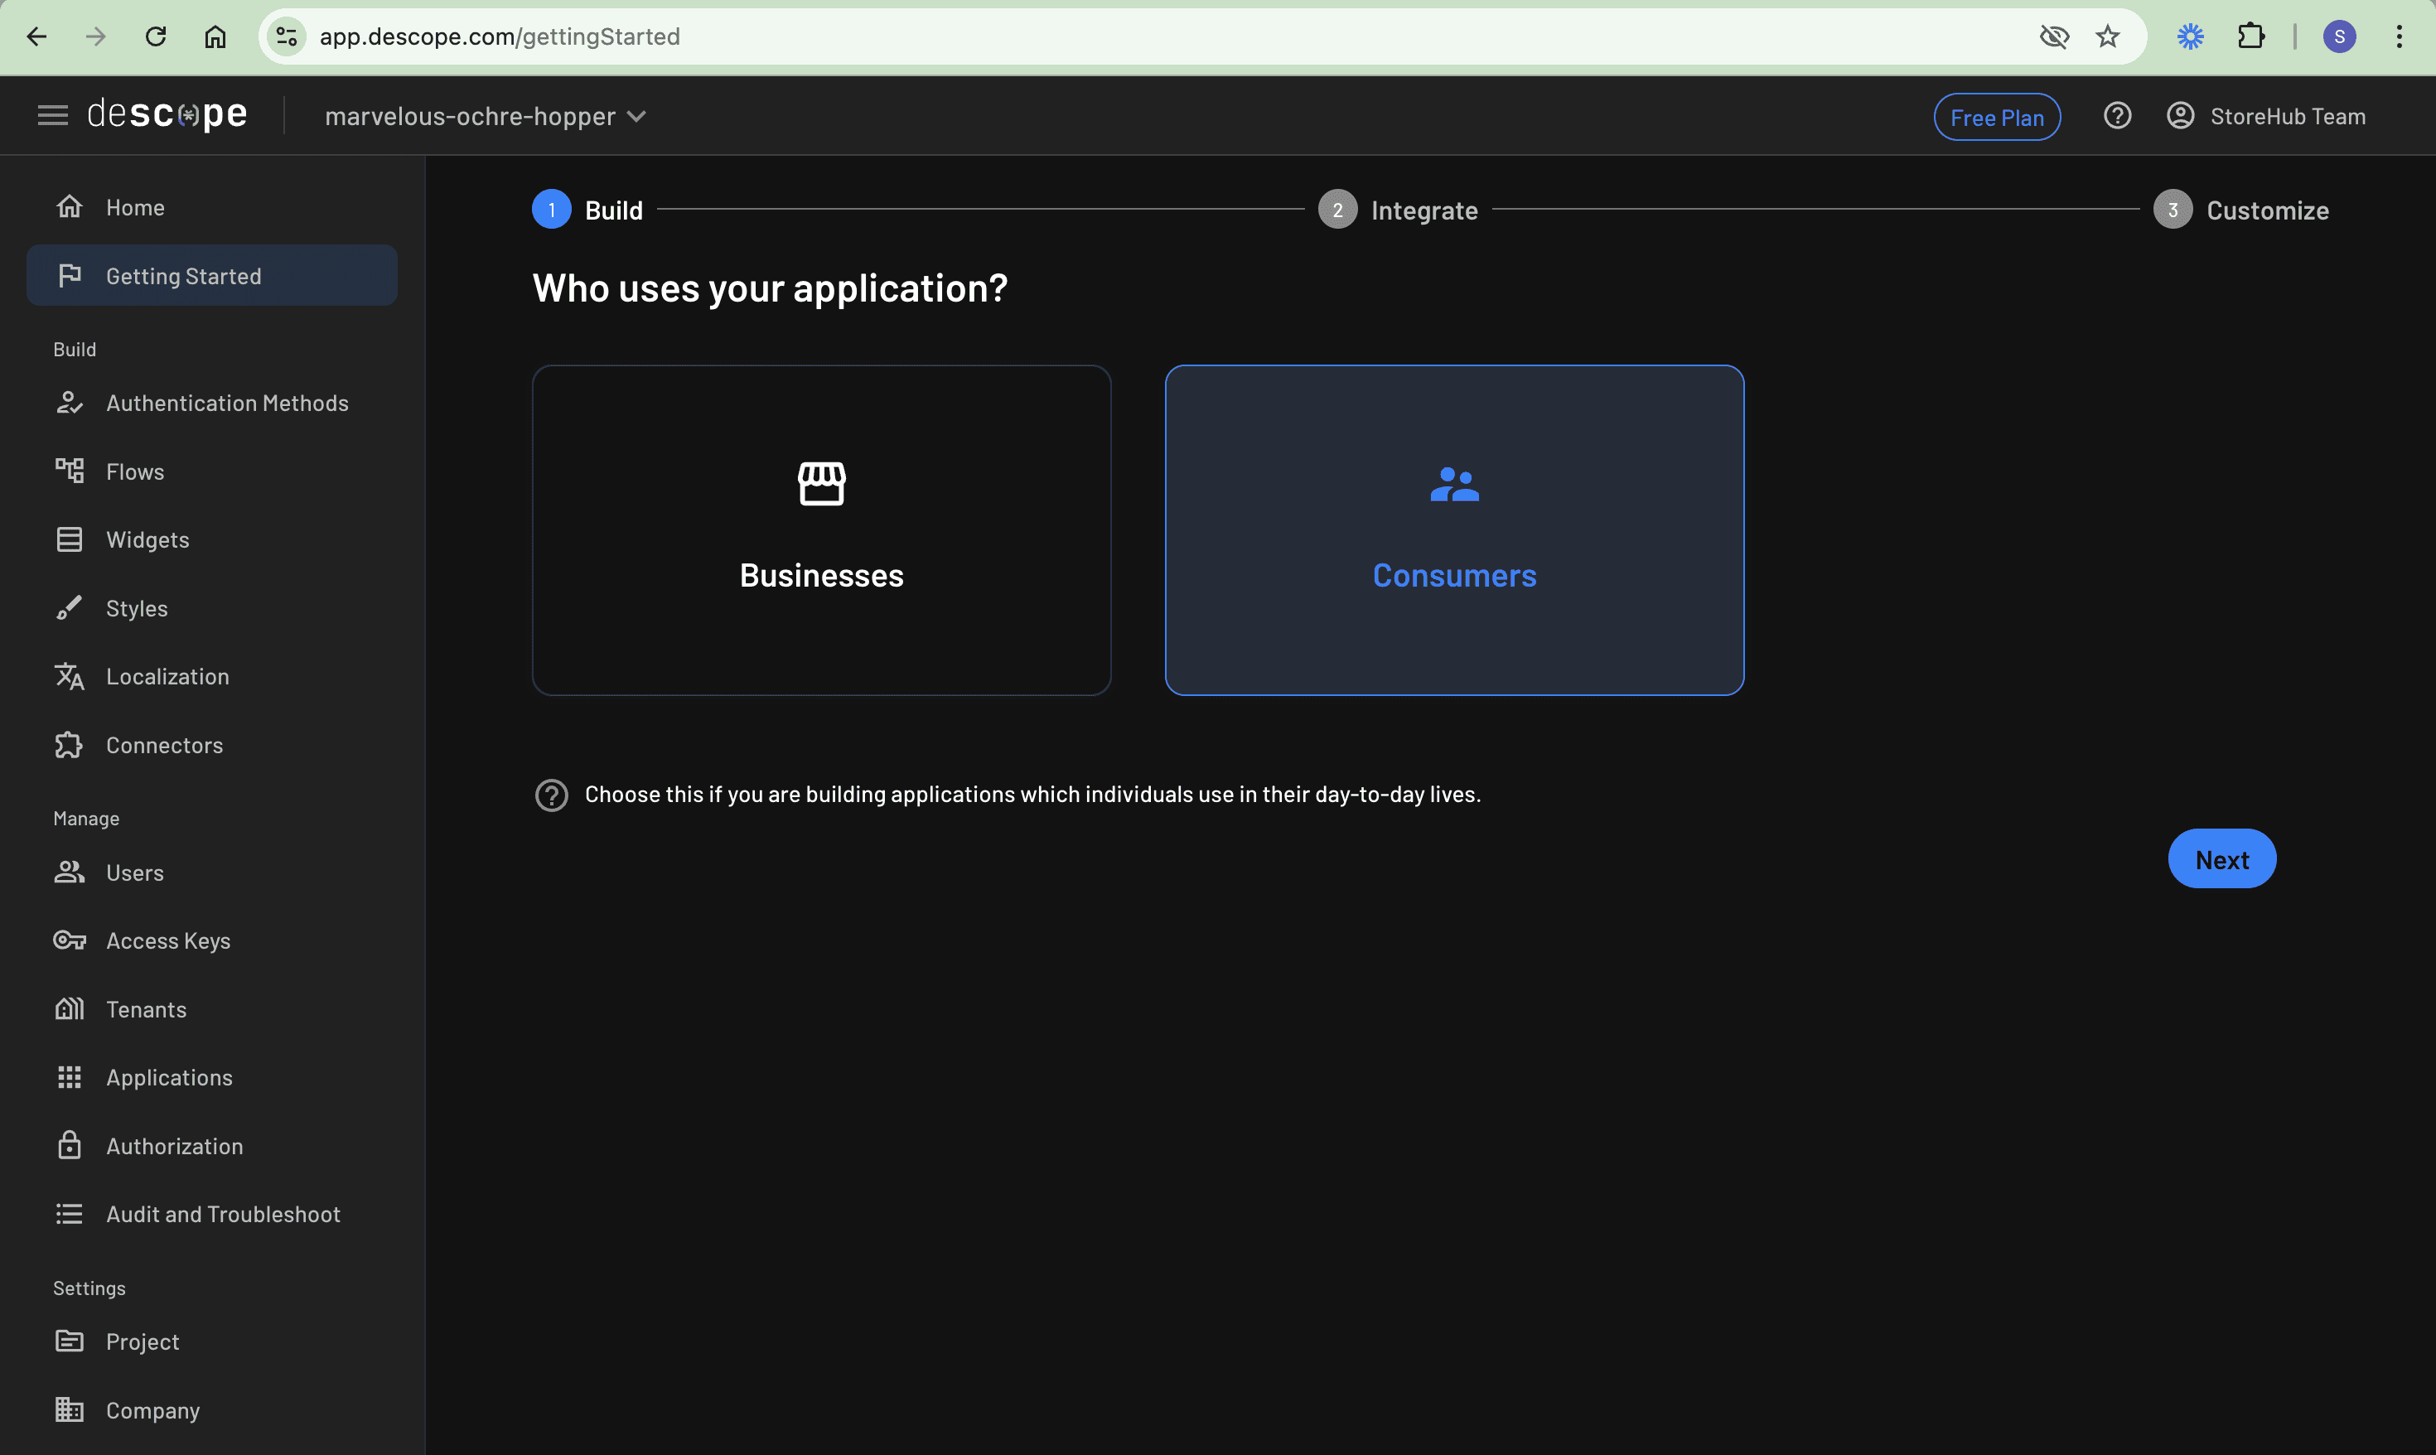Image resolution: width=2436 pixels, height=1455 pixels.
Task: Bookmark this page with star icon
Action: pos(2108,37)
